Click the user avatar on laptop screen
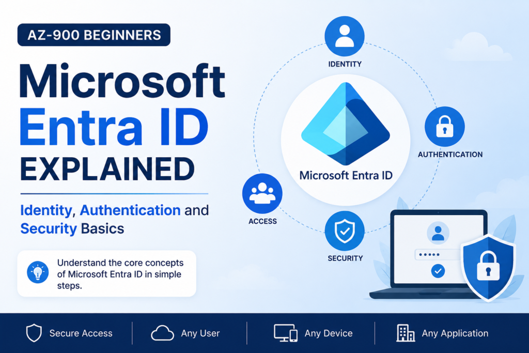 [438, 233]
